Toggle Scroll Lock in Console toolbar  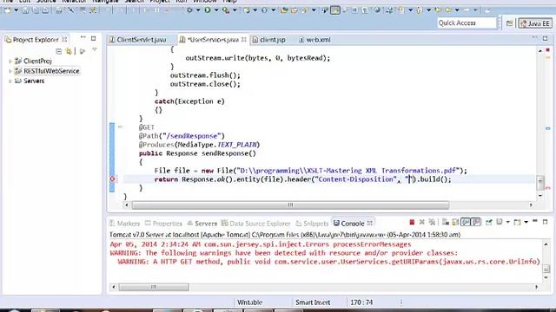[x=455, y=222]
